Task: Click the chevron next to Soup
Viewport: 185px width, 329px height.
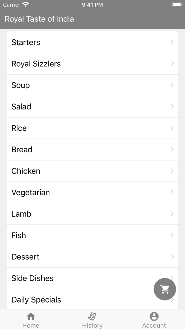Action: (x=172, y=85)
